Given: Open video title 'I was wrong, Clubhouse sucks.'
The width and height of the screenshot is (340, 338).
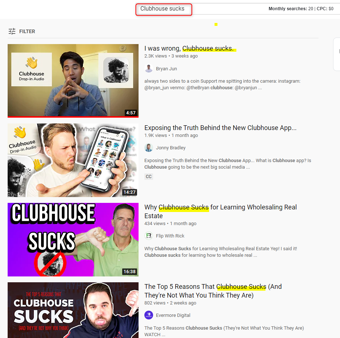Looking at the screenshot, I should (x=189, y=48).
